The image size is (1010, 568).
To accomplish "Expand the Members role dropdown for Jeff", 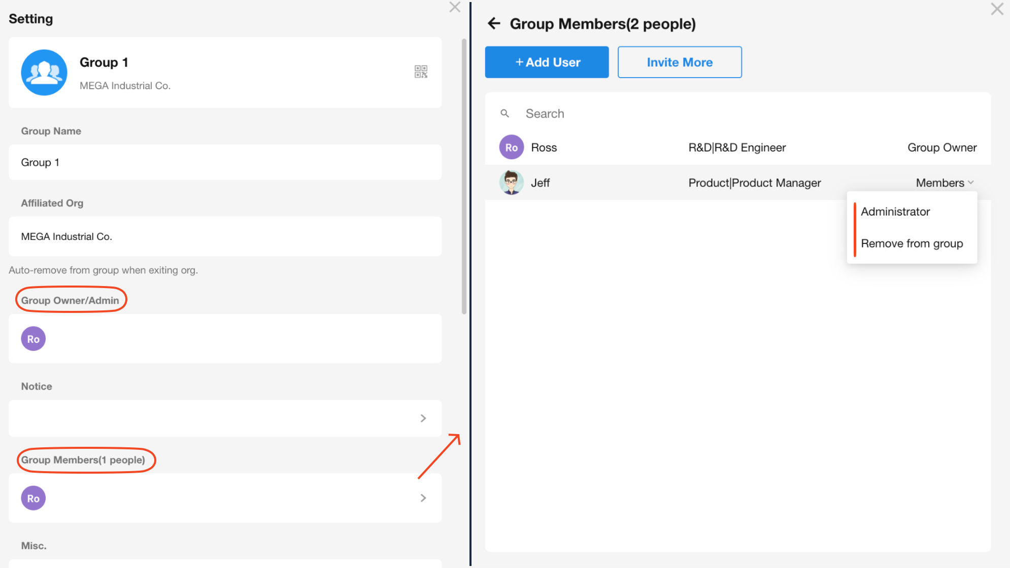I will tap(945, 183).
